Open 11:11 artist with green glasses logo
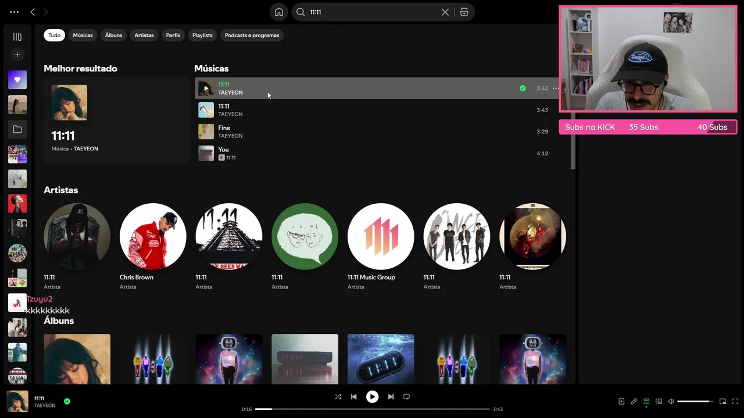 (305, 236)
